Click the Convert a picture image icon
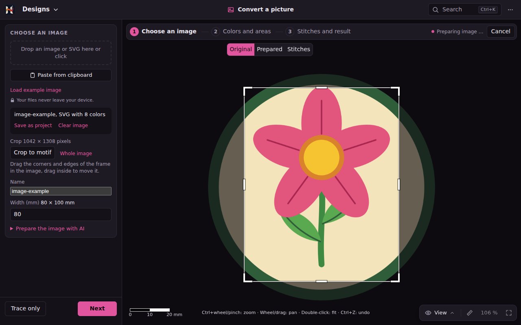 coord(231,9)
